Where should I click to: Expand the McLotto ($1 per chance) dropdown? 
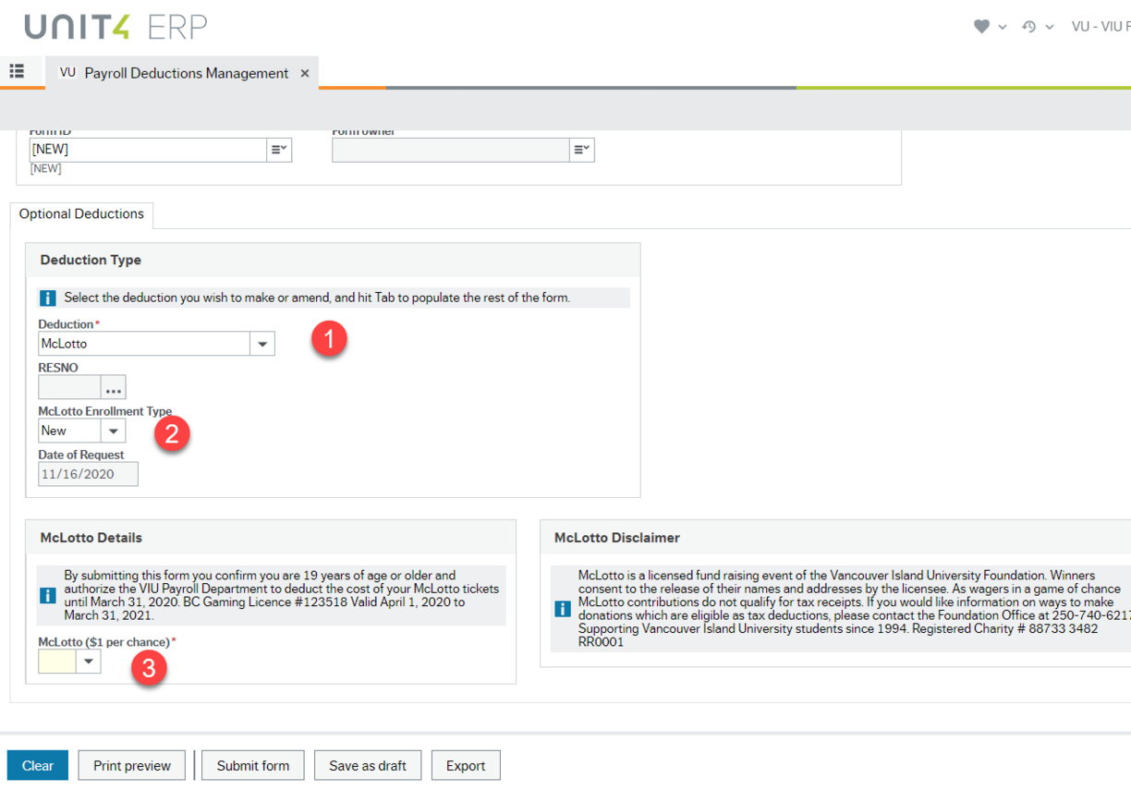pyautogui.click(x=89, y=661)
